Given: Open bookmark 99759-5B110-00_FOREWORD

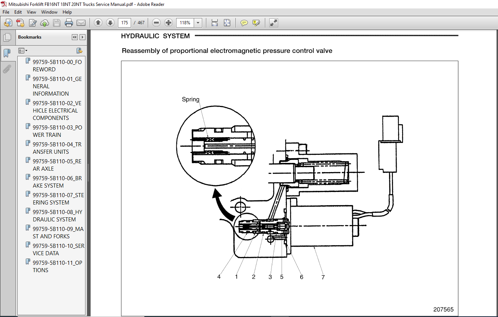Looking at the screenshot, I should (57, 66).
